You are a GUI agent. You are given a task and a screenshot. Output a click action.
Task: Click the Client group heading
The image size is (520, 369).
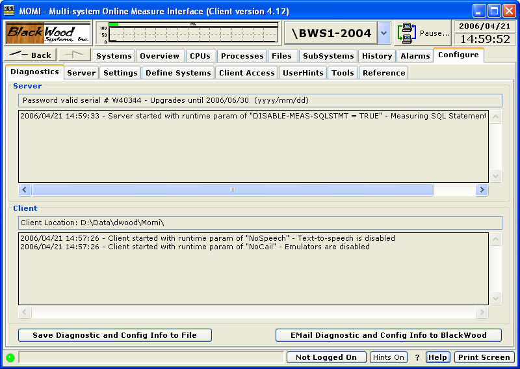tap(25, 208)
